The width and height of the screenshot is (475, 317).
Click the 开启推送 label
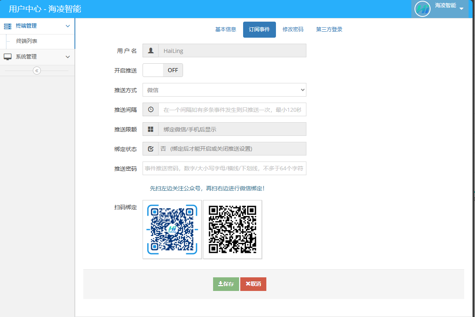coord(125,70)
